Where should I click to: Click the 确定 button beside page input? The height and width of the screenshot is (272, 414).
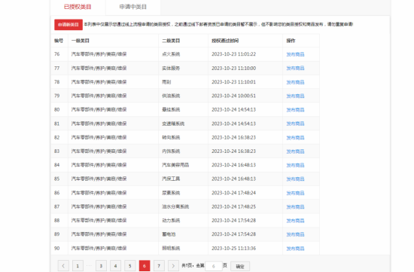pyautogui.click(x=240, y=267)
